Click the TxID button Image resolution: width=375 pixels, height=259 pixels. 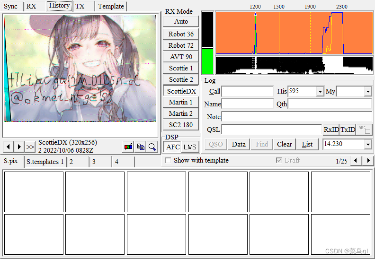pyautogui.click(x=348, y=129)
